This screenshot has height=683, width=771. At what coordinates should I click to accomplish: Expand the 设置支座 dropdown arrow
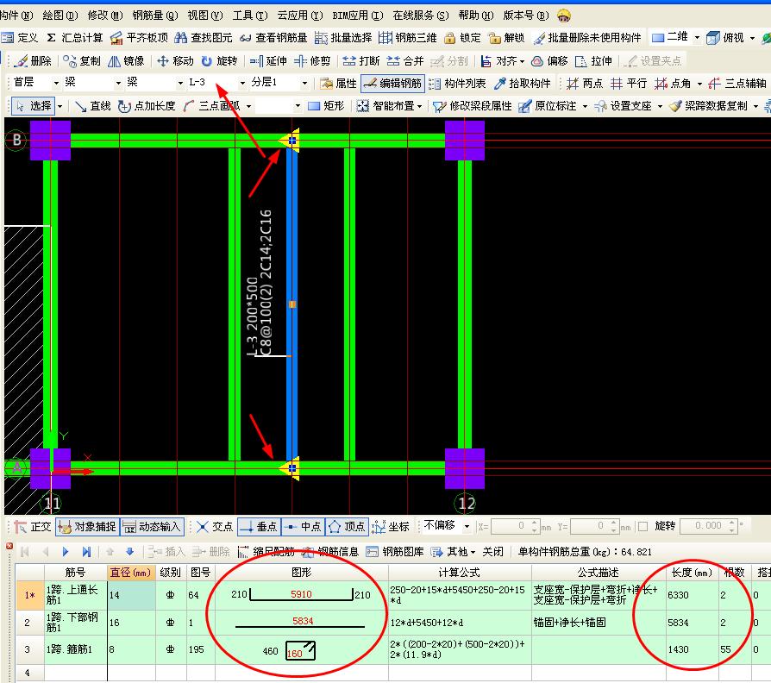pyautogui.click(x=660, y=106)
